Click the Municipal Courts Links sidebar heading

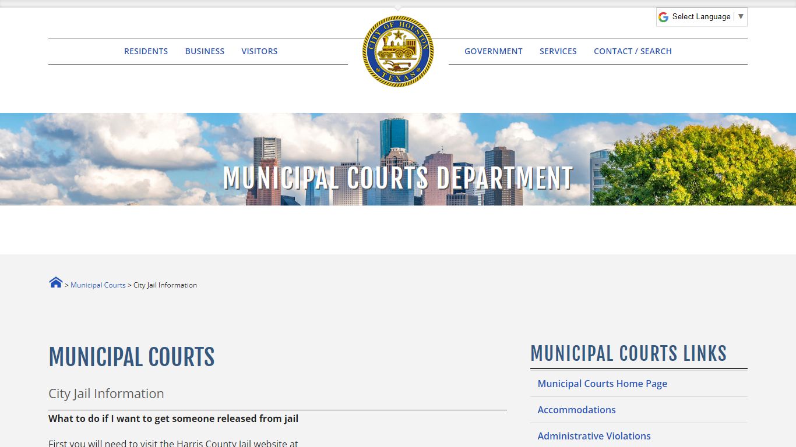[628, 353]
